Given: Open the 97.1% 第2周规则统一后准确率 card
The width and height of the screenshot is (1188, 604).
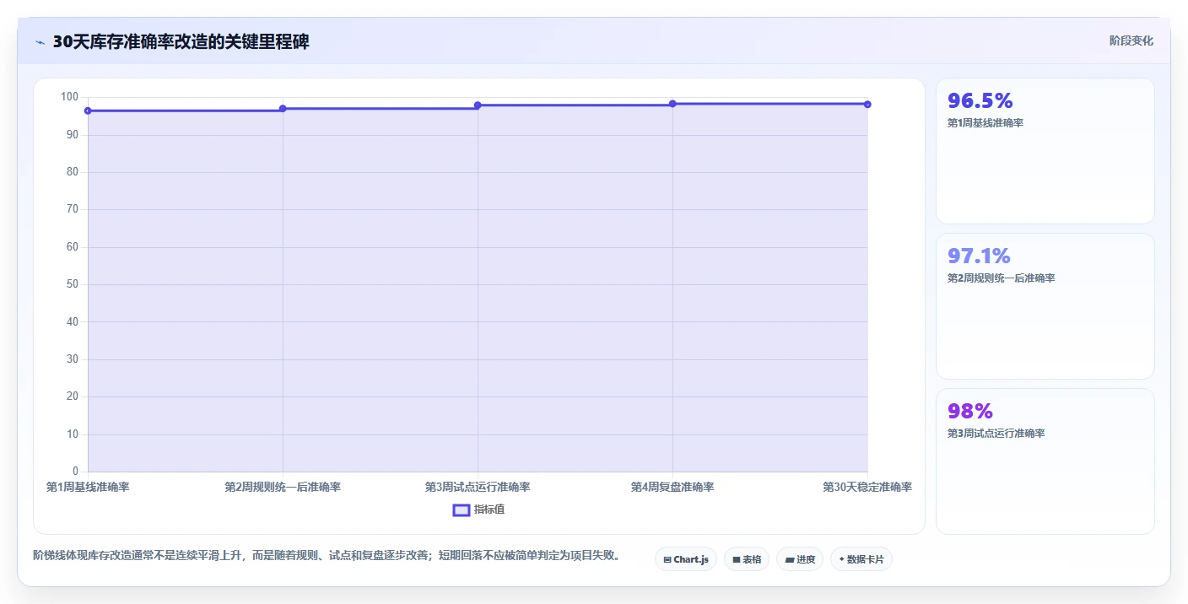Looking at the screenshot, I should (x=1045, y=306).
